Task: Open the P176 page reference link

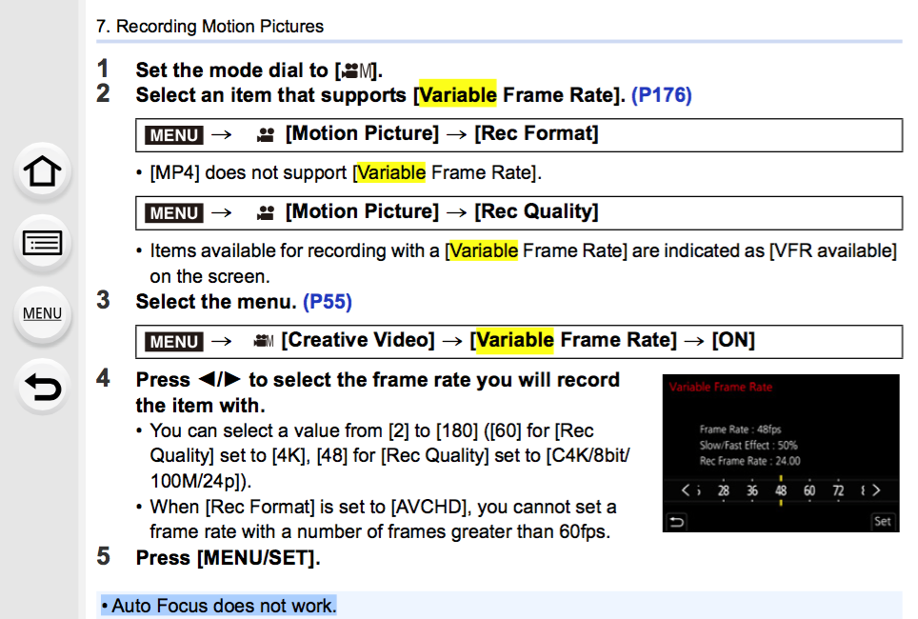Action: [662, 95]
